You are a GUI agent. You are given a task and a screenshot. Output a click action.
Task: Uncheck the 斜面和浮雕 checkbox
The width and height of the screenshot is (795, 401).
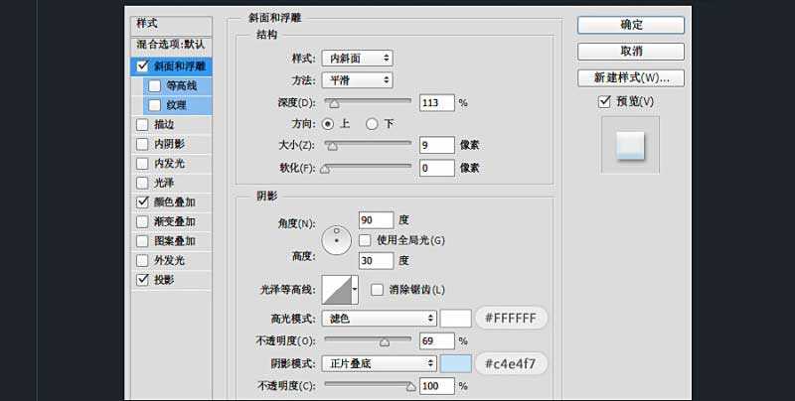coord(143,67)
